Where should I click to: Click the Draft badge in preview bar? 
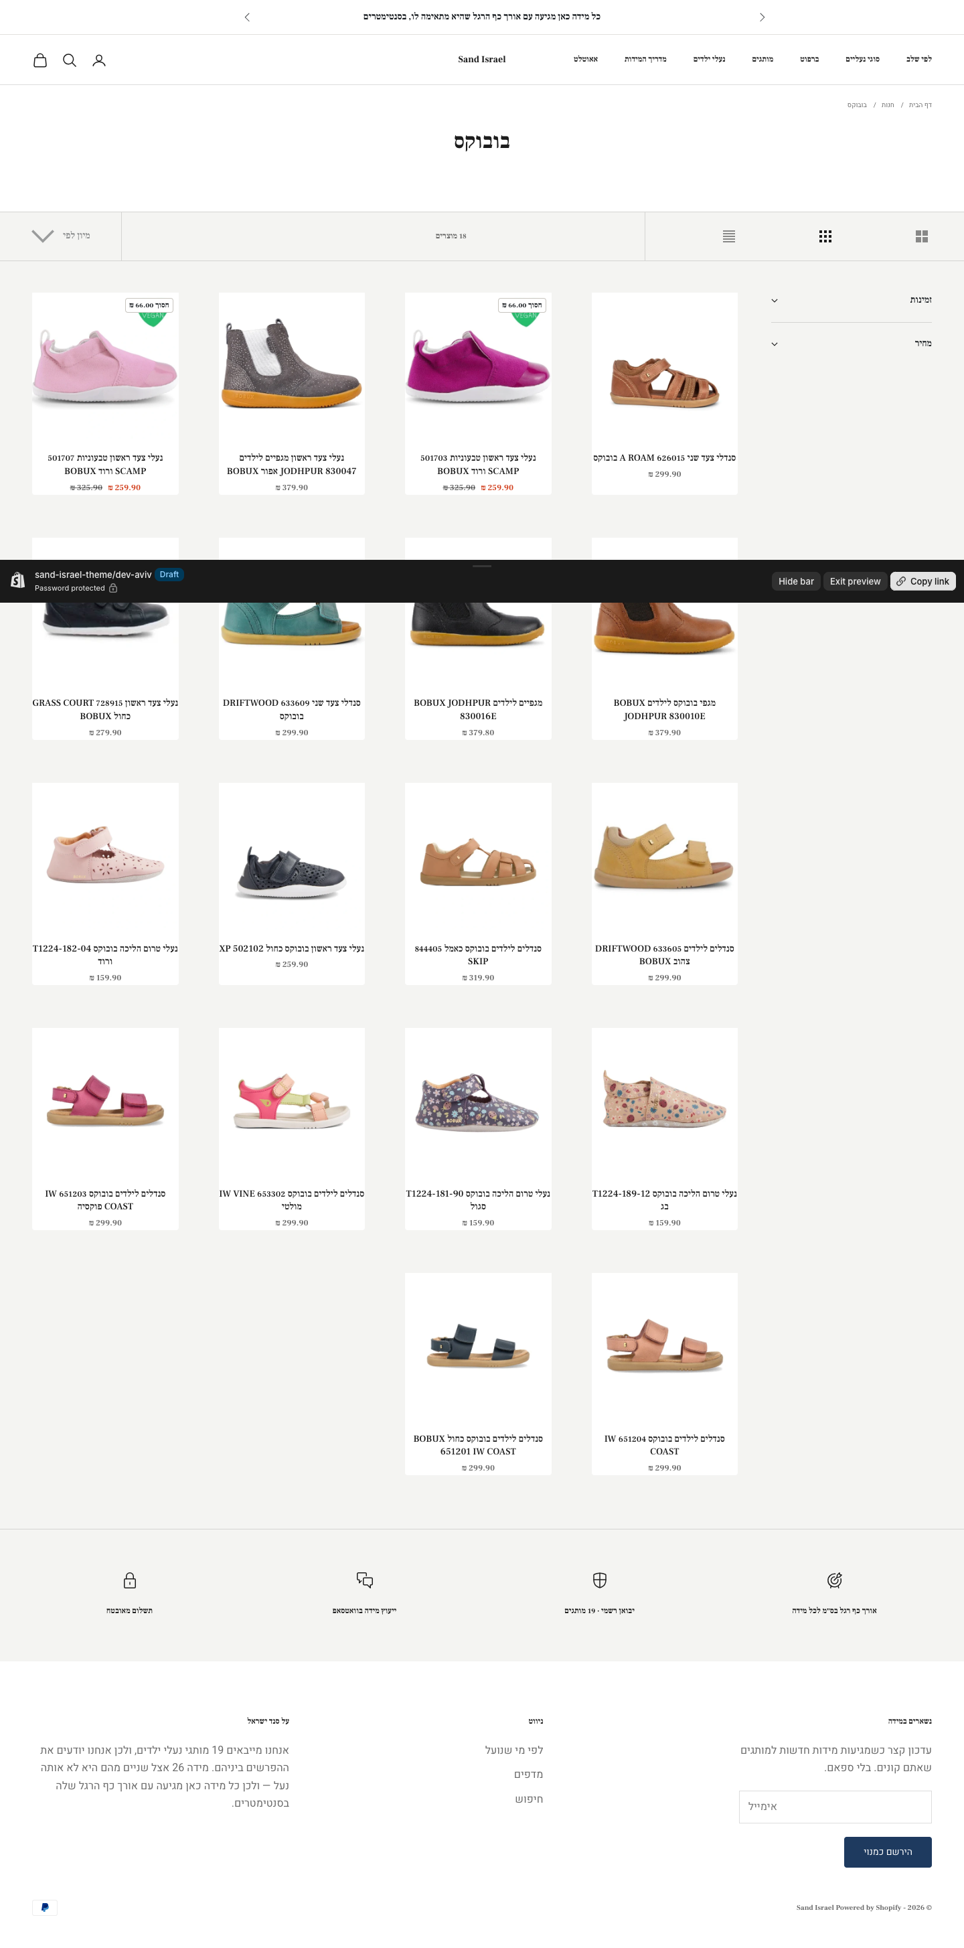click(169, 575)
